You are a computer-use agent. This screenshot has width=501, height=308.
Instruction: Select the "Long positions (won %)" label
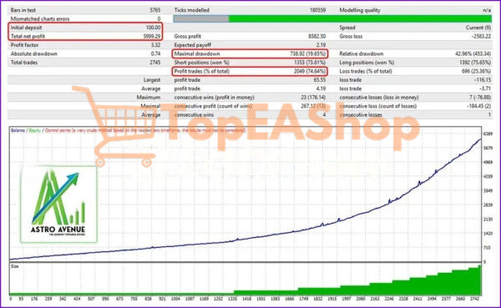(367, 63)
